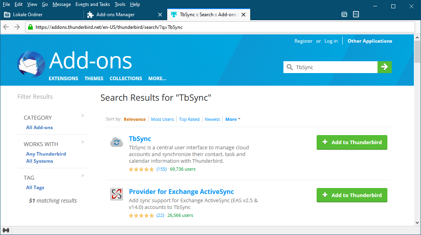Open the Edit menu

pos(19,4)
